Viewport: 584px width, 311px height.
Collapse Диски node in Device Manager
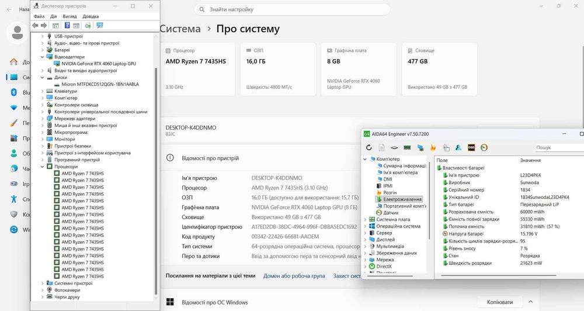click(42, 78)
